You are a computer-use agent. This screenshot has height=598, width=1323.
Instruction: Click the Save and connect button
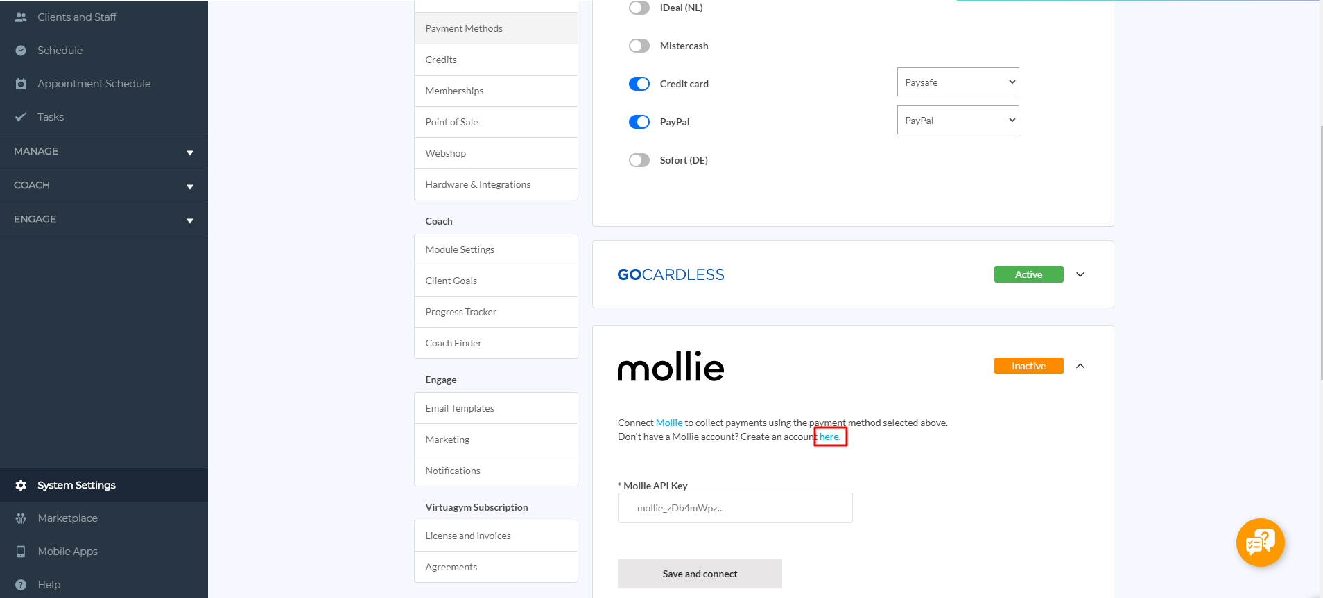[700, 573]
